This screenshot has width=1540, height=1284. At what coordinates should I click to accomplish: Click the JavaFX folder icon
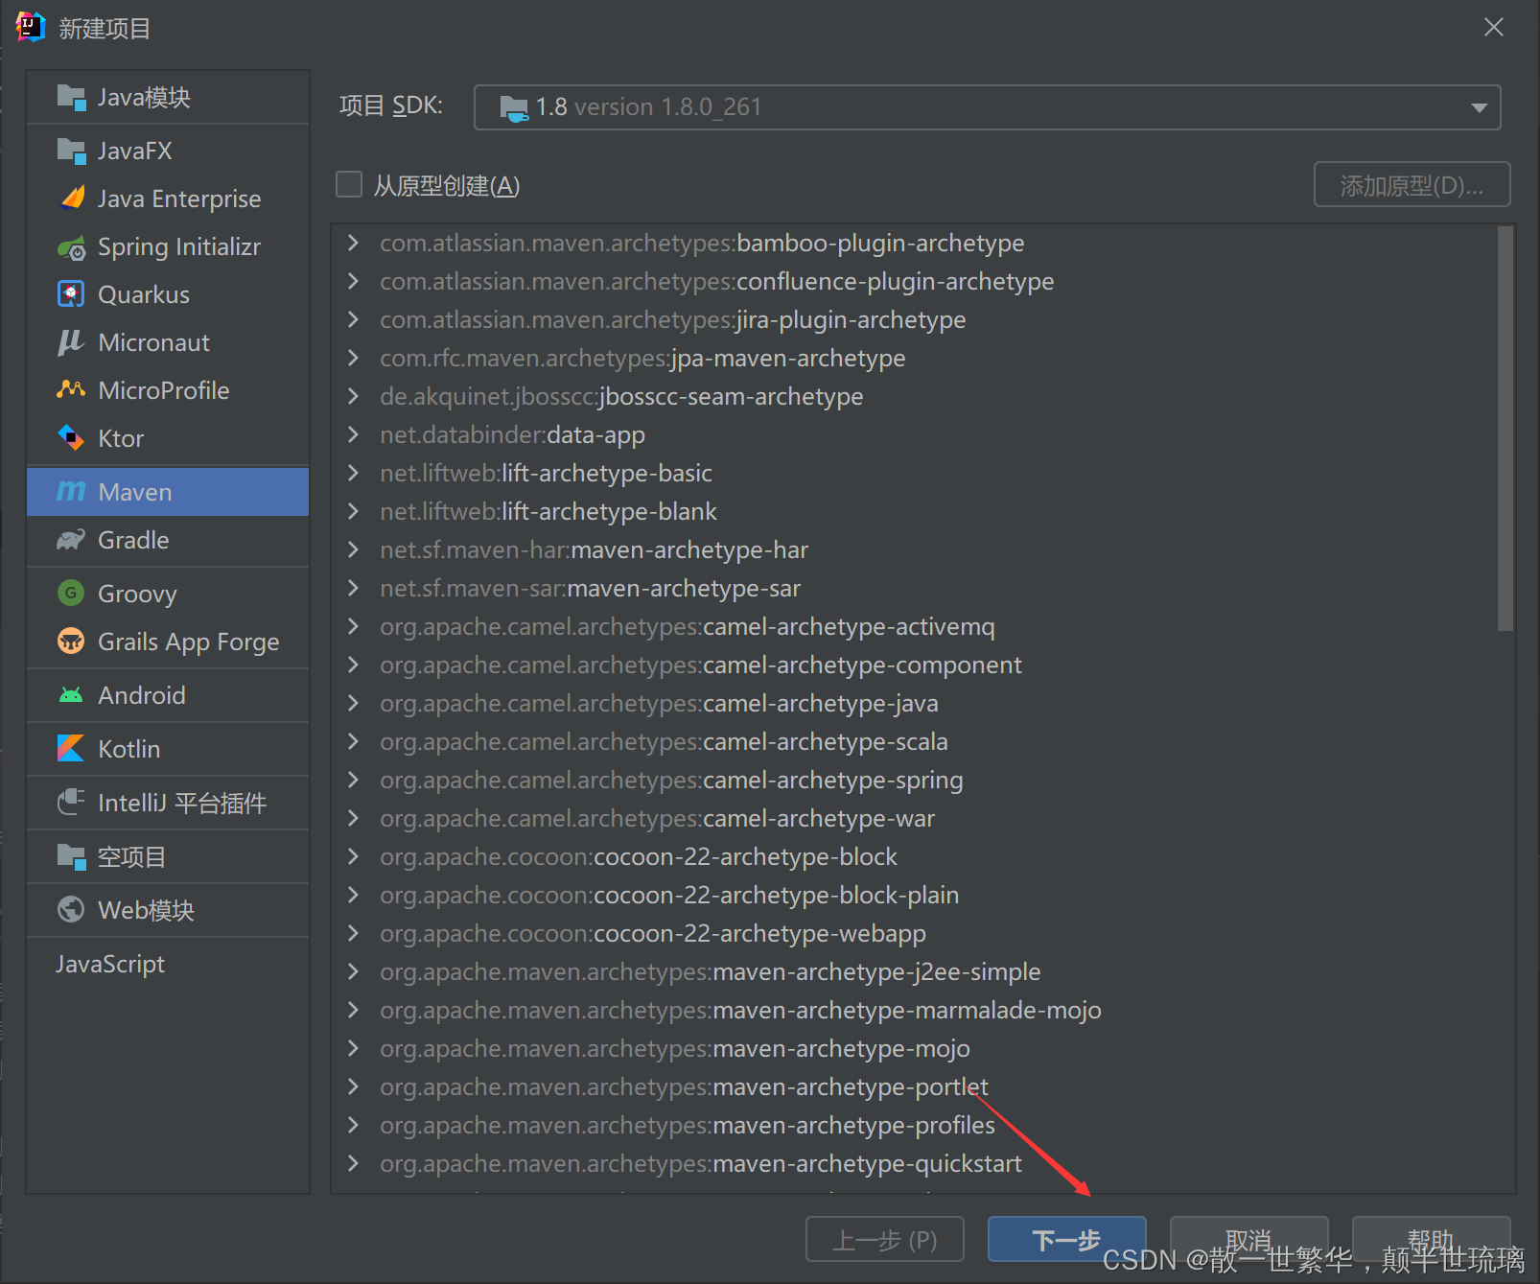click(x=72, y=151)
